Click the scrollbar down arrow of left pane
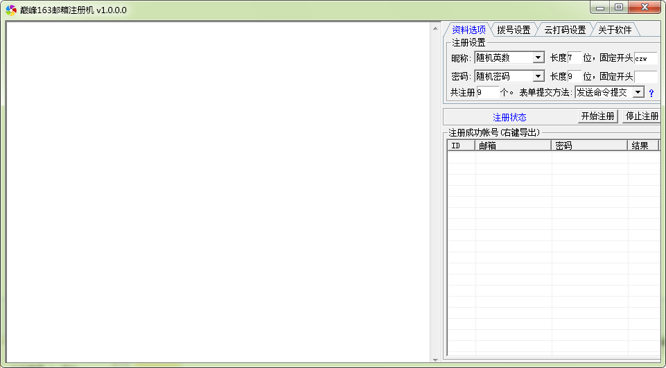Screen dimensions: 666x368 (435, 360)
